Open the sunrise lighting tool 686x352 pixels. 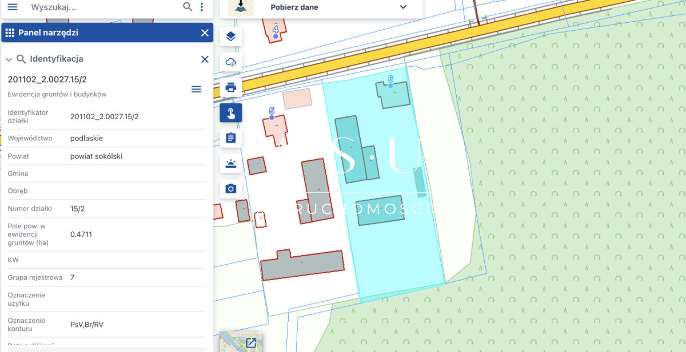click(x=231, y=164)
